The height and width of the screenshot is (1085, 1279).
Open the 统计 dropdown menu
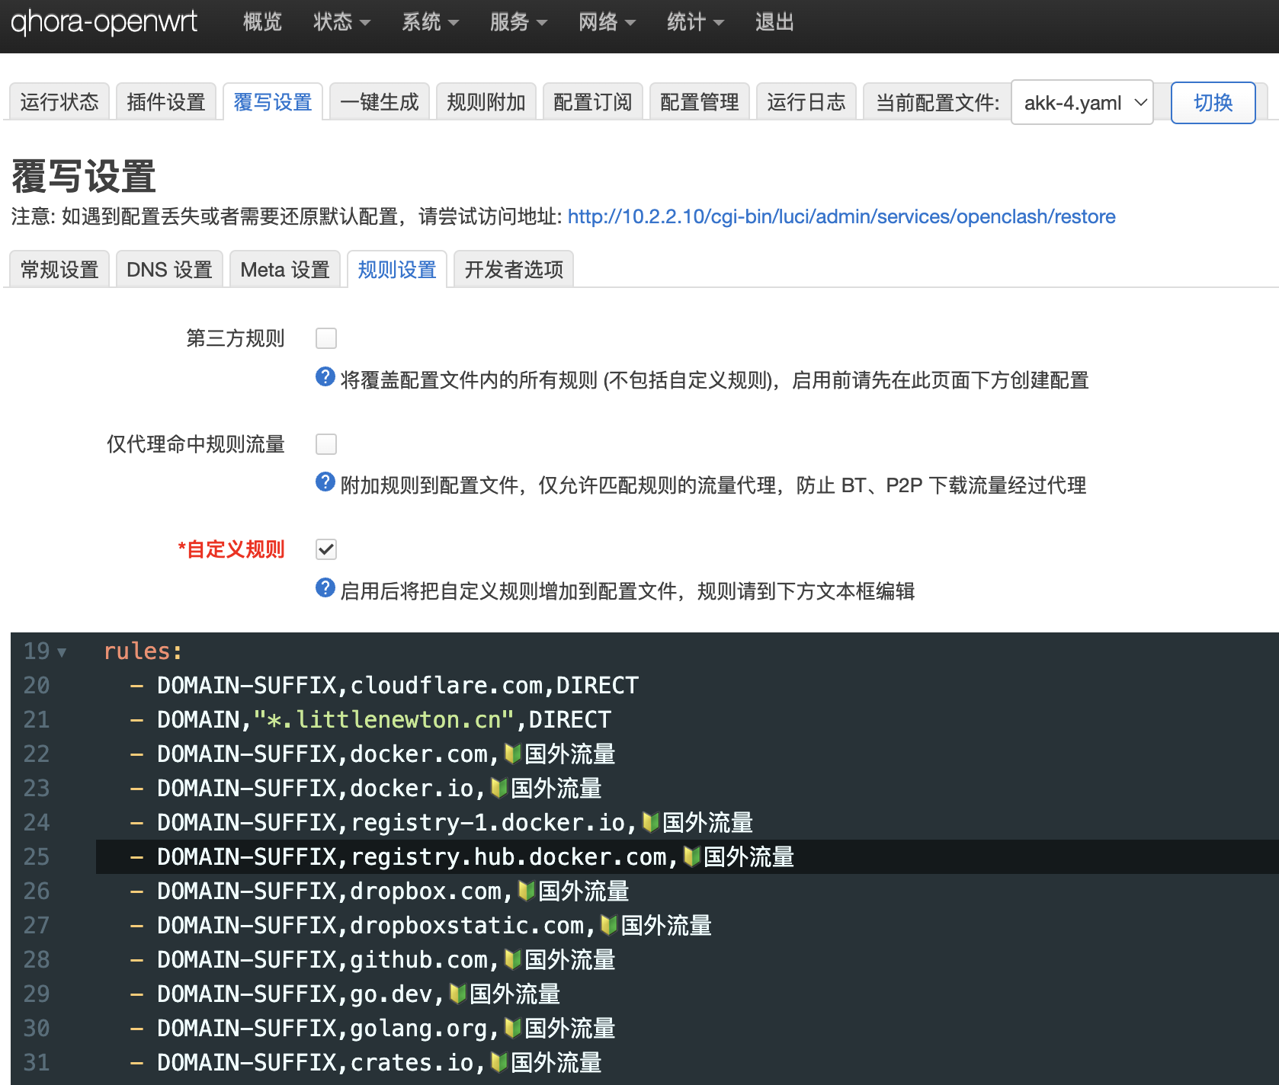point(695,22)
